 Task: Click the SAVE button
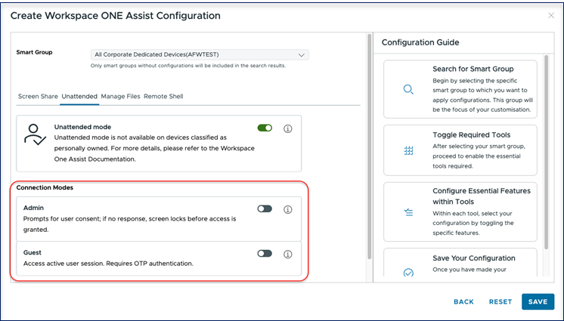(538, 301)
